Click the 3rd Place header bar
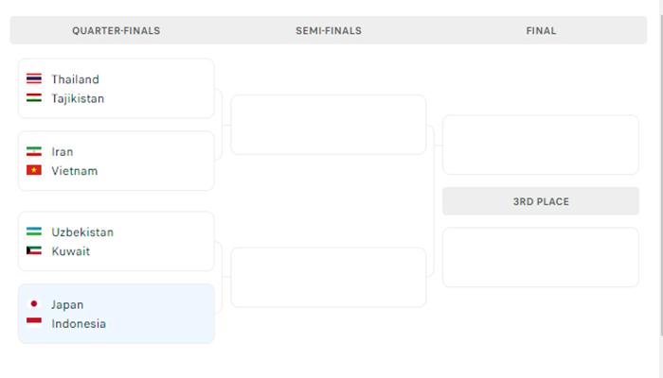 [x=541, y=201]
